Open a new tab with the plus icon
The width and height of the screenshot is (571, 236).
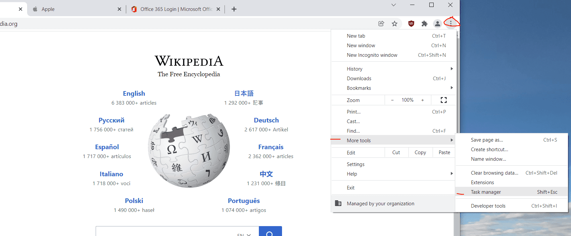234,9
